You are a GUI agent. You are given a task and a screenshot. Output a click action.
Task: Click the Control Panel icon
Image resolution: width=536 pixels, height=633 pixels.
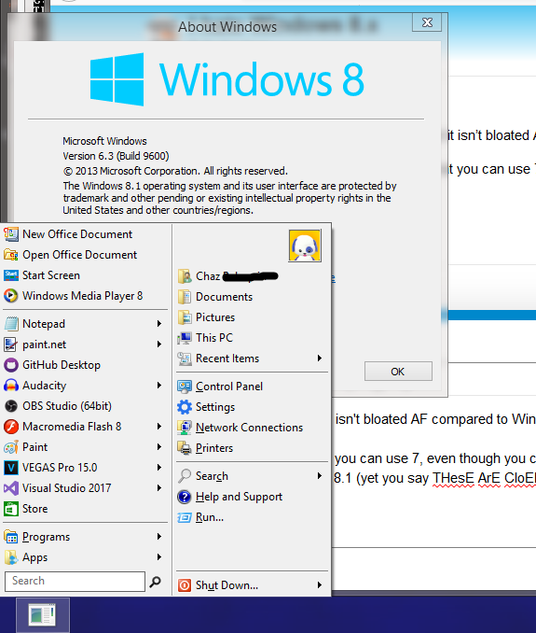click(185, 387)
